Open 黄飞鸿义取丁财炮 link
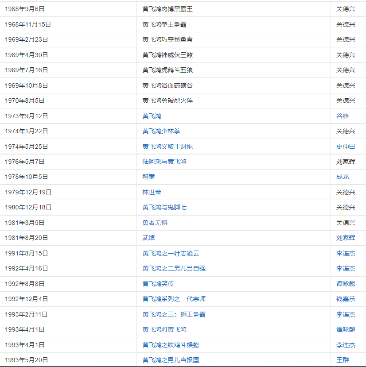The width and height of the screenshot is (366, 367). 167,147
